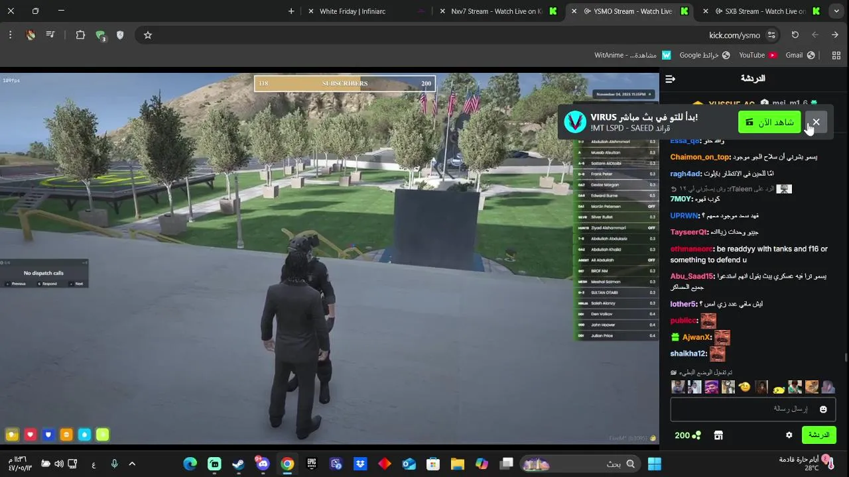
Task: Focus the send message input field
Action: 753,409
